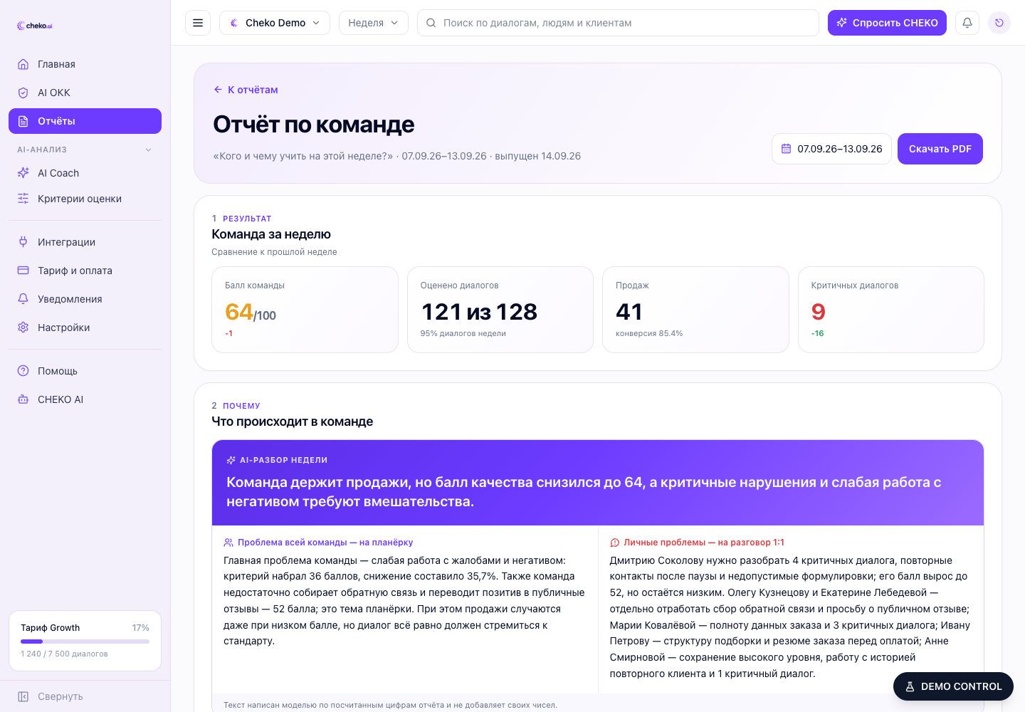Click the Балл команды 64/100 card
The height and width of the screenshot is (712, 1025).
305,310
